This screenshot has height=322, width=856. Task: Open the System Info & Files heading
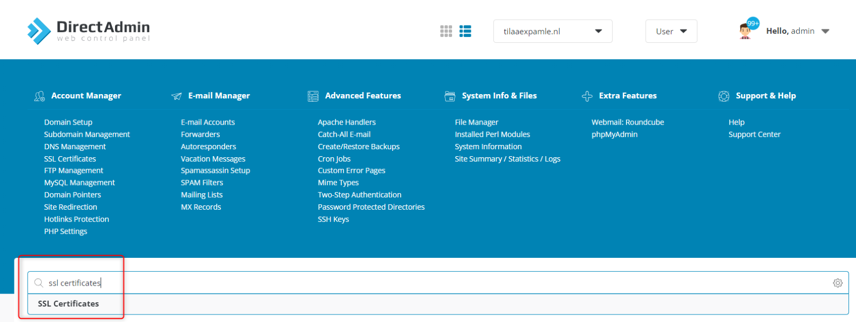click(x=499, y=96)
